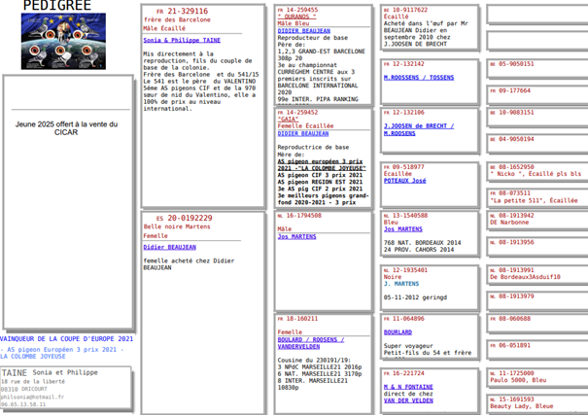This screenshot has height=415, width=588.
Task: Select ring number NL 12-1935401
Action: click(405, 270)
